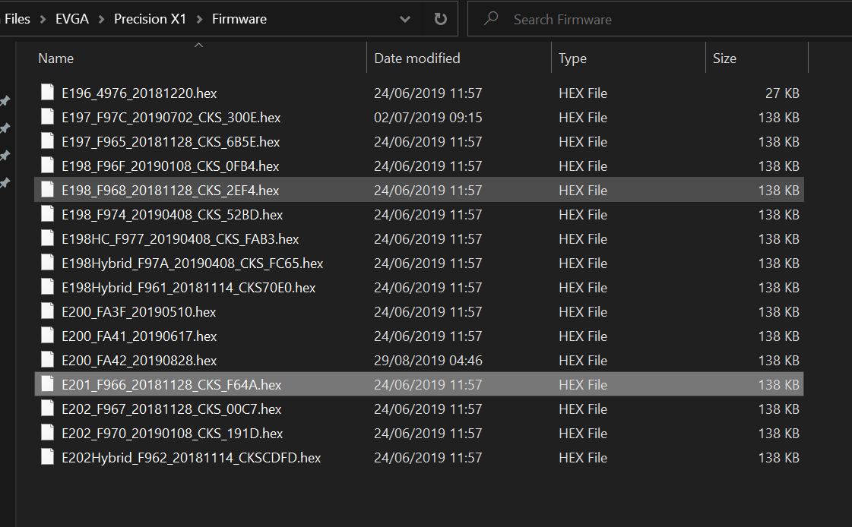Expand breadcrumb chevron after EVGA

pos(102,19)
